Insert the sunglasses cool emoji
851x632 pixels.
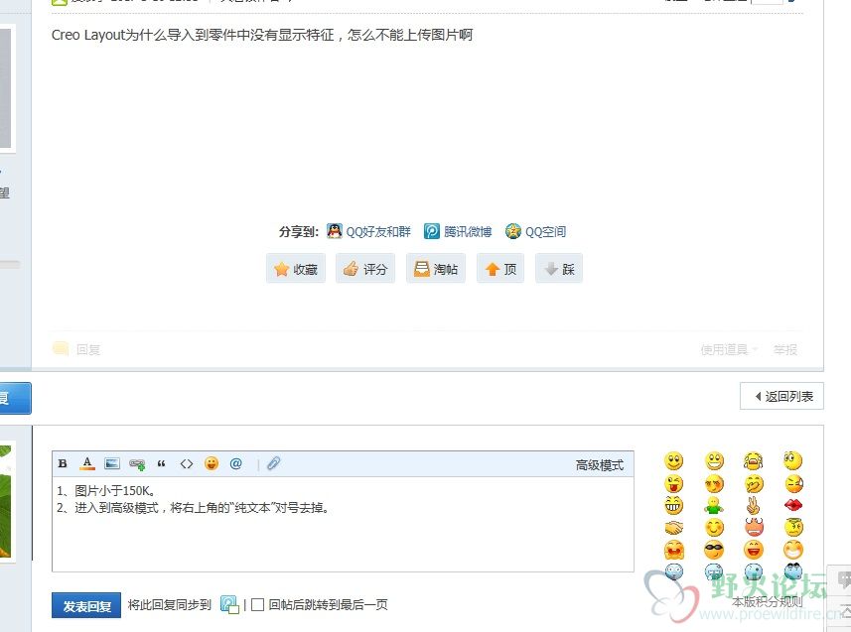tap(714, 550)
